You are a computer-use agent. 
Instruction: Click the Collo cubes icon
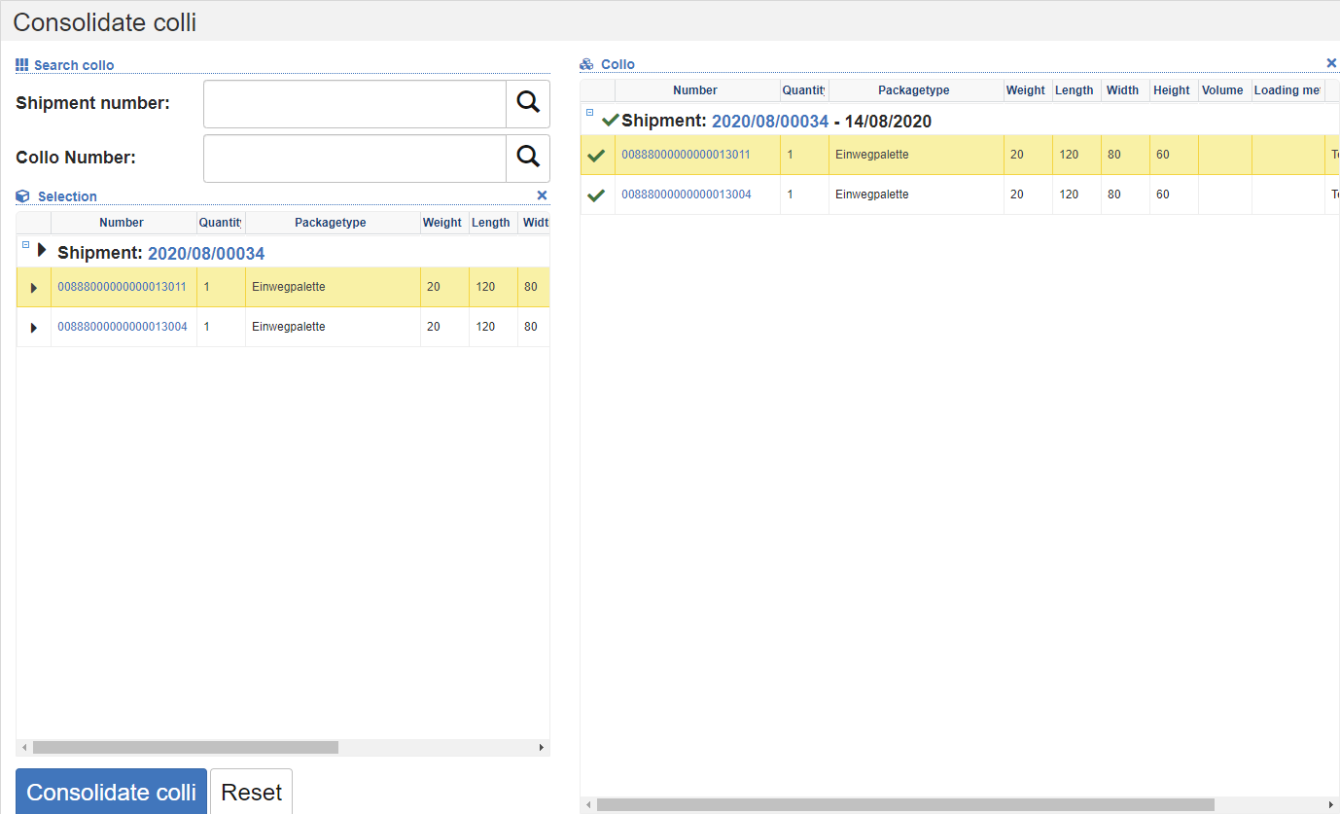pyautogui.click(x=586, y=64)
